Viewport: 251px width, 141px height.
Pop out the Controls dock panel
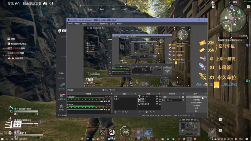tap(206, 94)
